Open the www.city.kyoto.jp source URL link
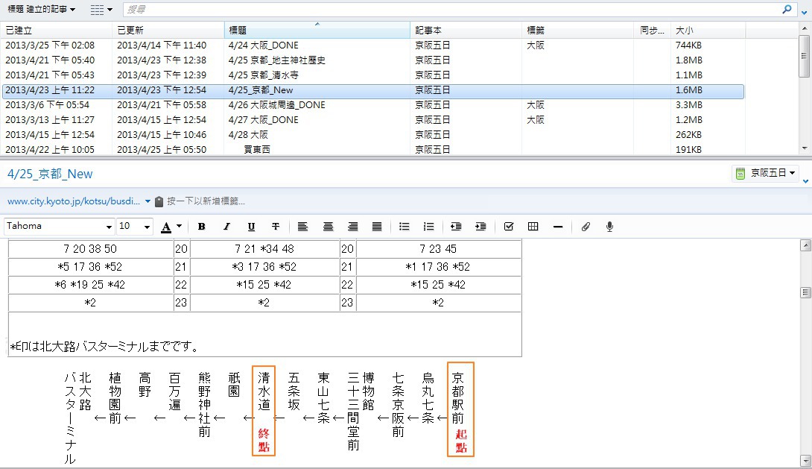Viewport: 812px width, 469px height. 74,201
